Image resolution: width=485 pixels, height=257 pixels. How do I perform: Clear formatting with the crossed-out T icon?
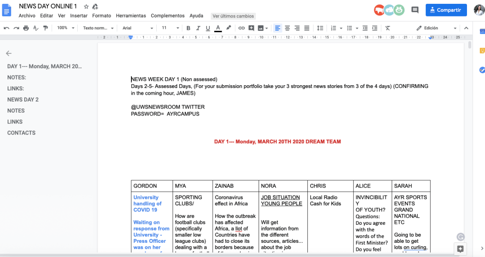(x=388, y=28)
